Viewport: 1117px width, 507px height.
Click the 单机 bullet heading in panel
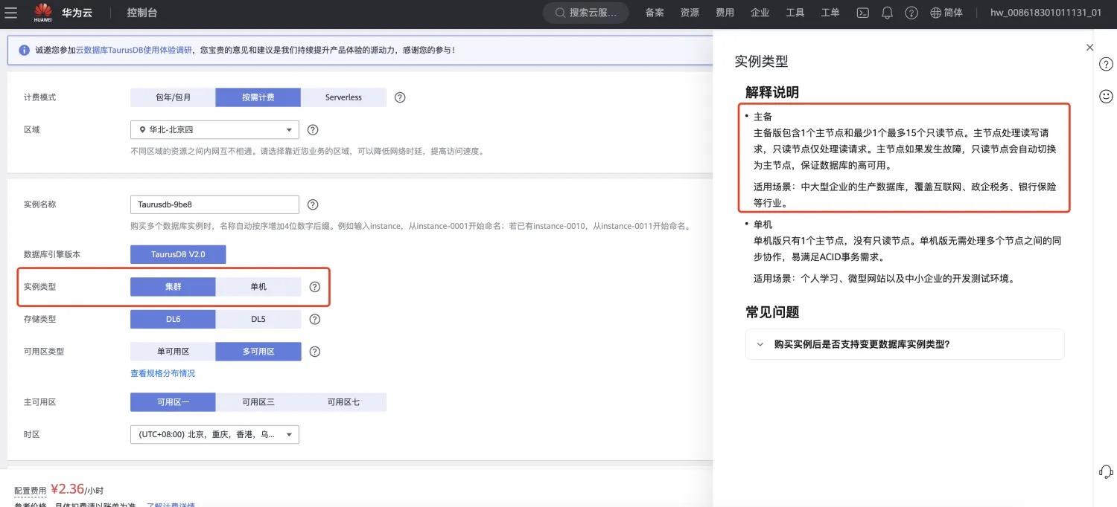(763, 225)
